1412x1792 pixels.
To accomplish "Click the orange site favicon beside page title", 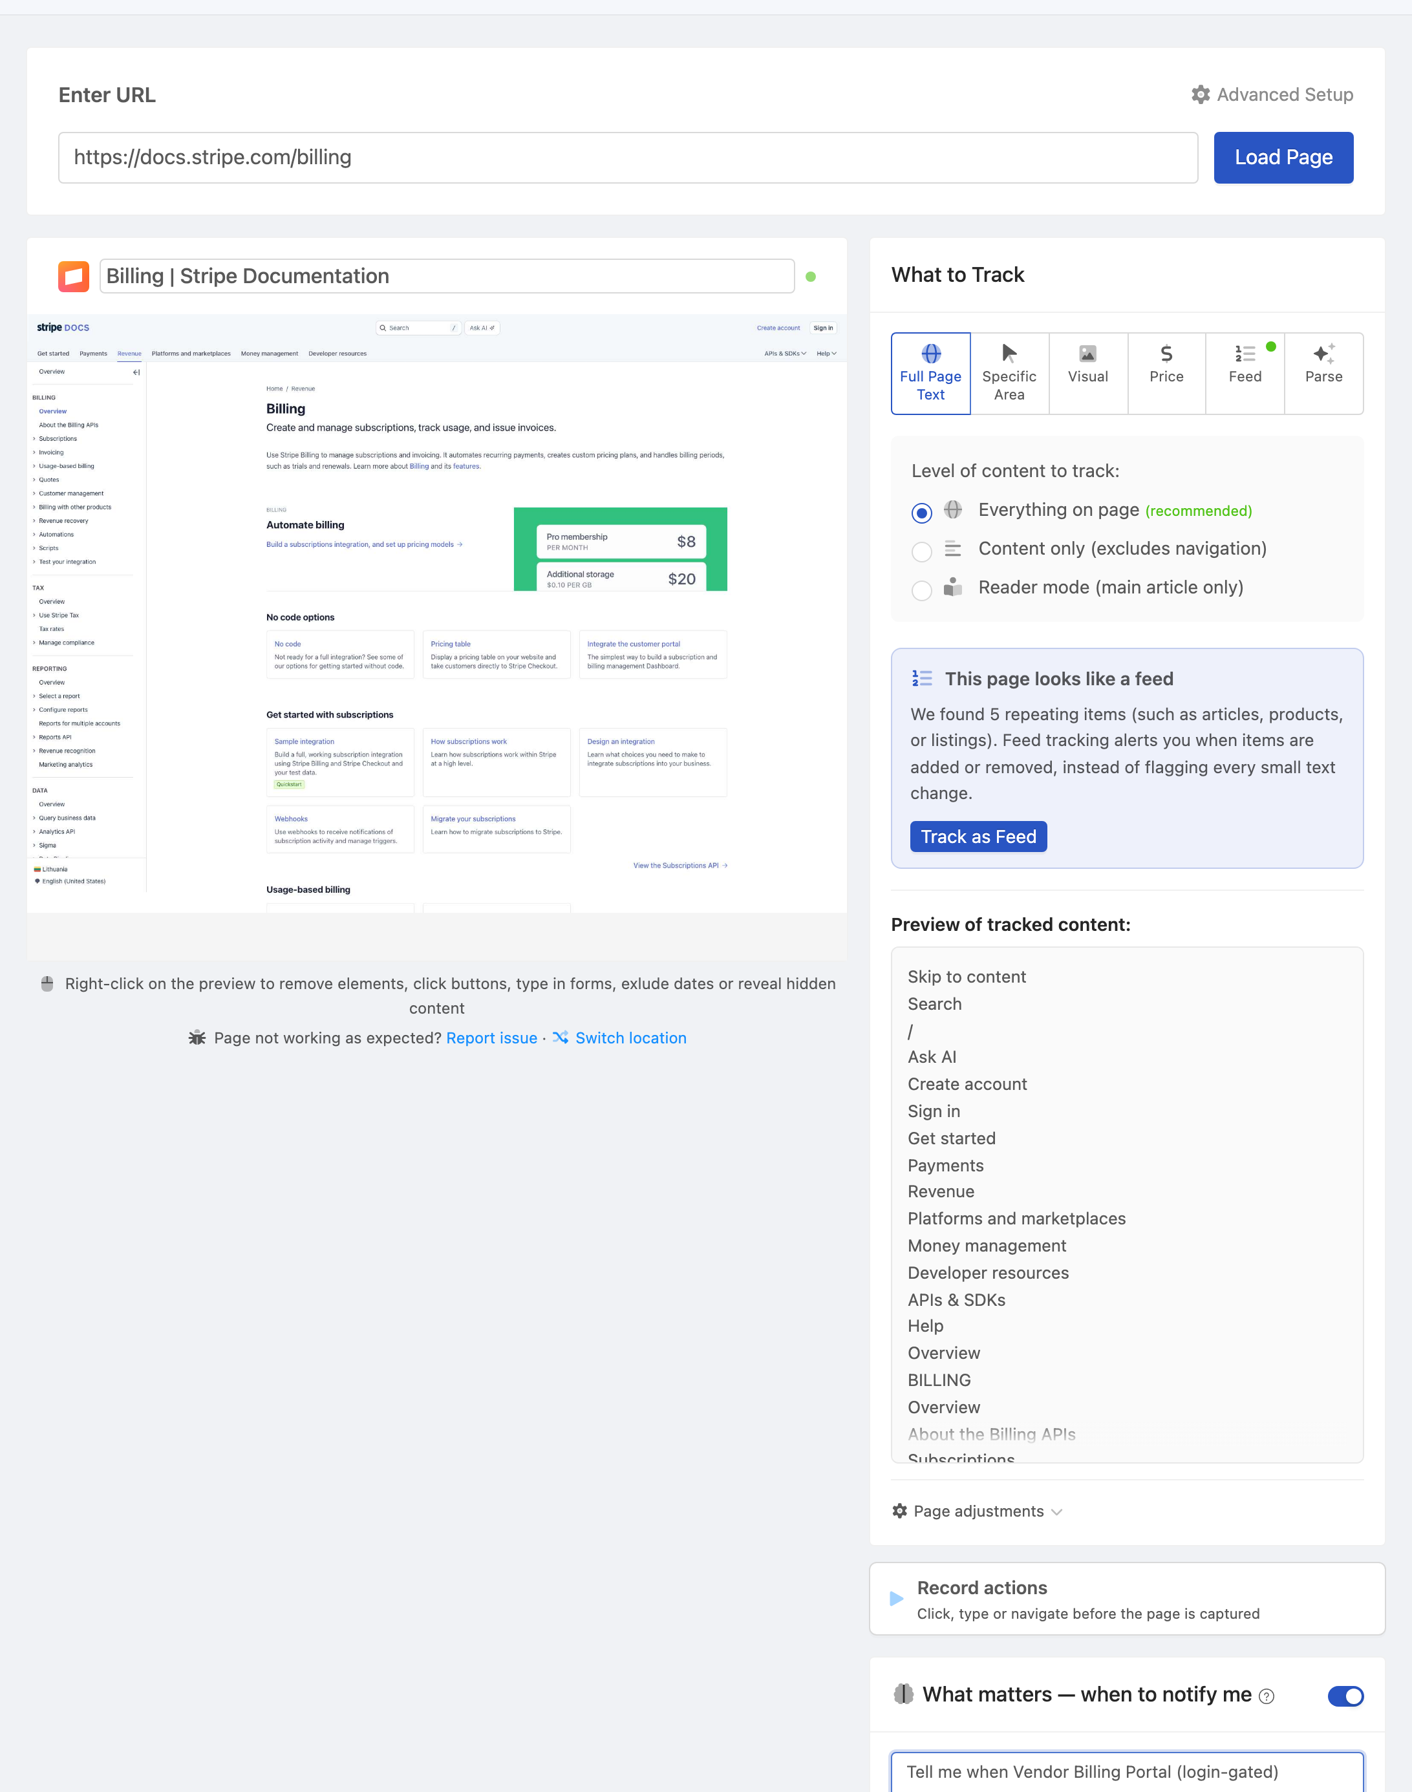I will coord(74,276).
